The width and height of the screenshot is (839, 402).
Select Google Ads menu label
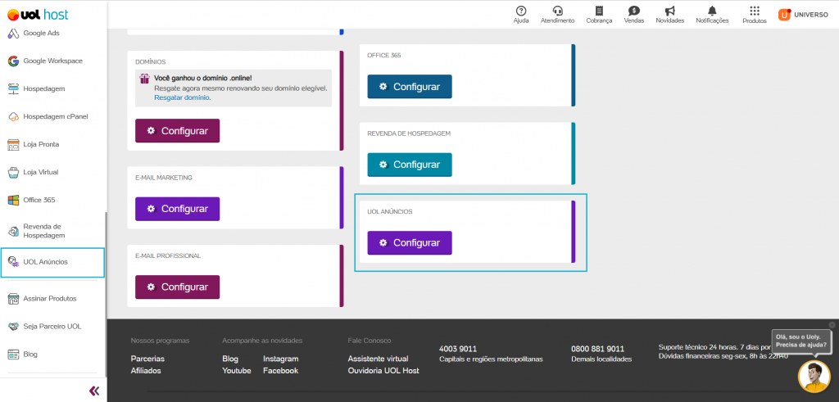tap(41, 33)
